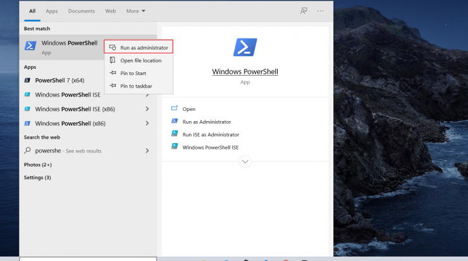Screen dimensions: 468x261
Task: Open the Photos (2+) category
Action: (x=38, y=165)
